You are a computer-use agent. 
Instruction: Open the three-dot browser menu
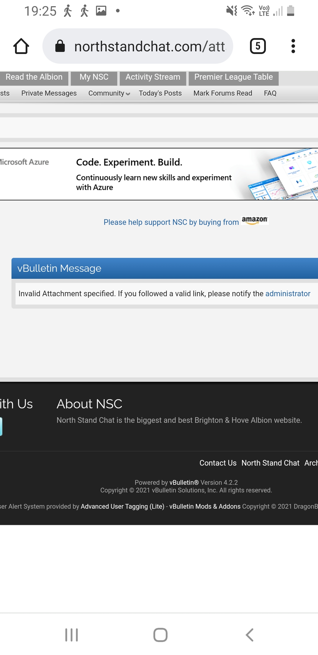[293, 46]
